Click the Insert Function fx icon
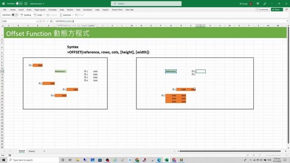 (51, 21)
